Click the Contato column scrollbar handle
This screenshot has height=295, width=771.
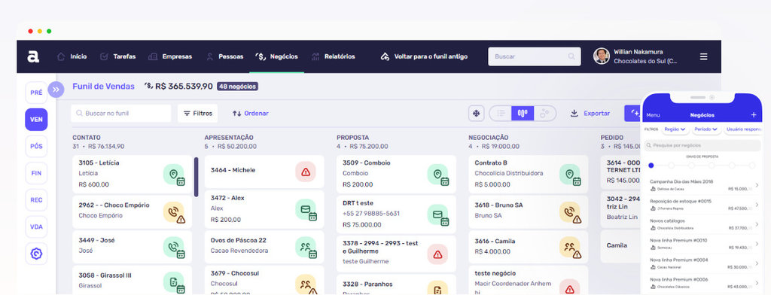197,177
